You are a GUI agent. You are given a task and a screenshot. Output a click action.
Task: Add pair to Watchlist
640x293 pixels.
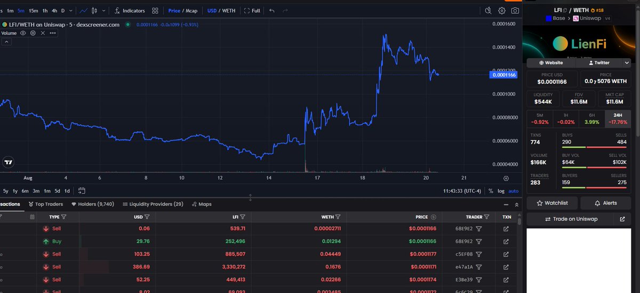(552, 203)
